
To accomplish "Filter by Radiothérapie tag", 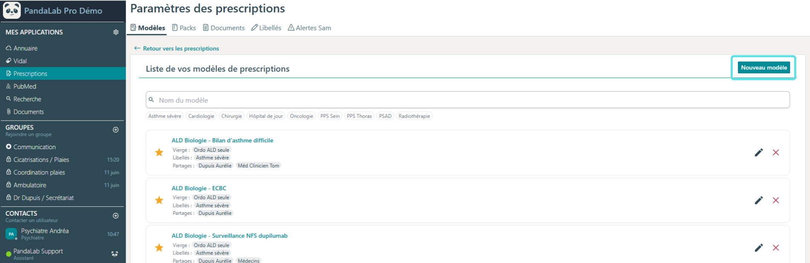I will (414, 116).
